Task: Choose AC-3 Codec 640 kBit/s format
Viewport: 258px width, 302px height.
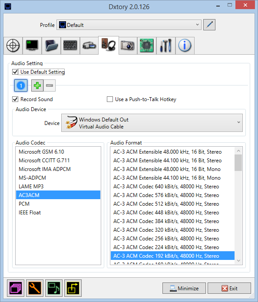Action: pyautogui.click(x=172, y=187)
